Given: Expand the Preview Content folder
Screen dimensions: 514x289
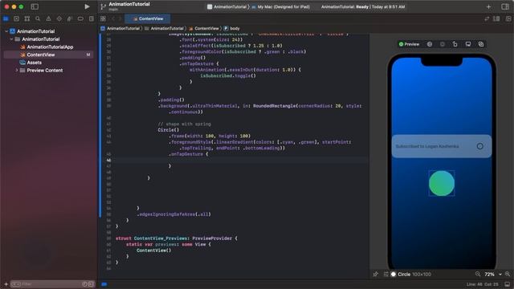Looking at the screenshot, I should click(x=16, y=70).
